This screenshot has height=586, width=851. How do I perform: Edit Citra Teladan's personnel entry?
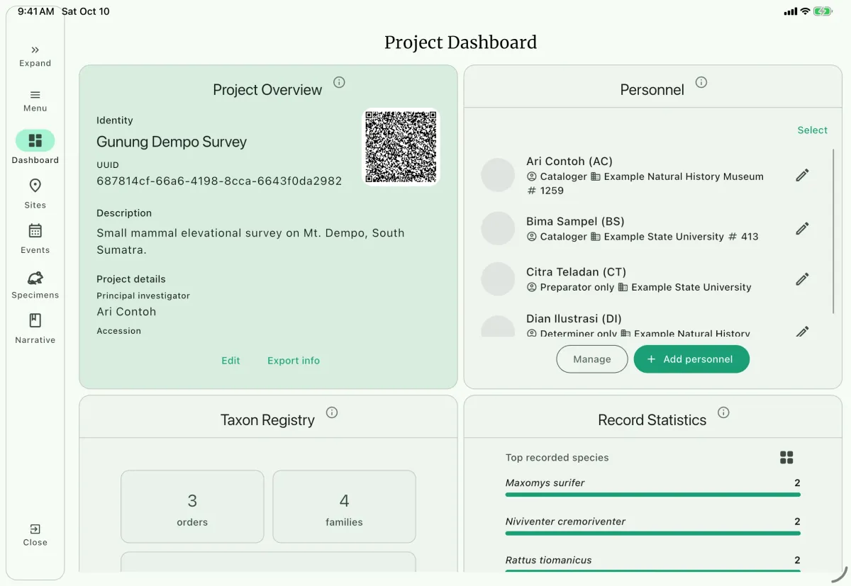(x=802, y=279)
